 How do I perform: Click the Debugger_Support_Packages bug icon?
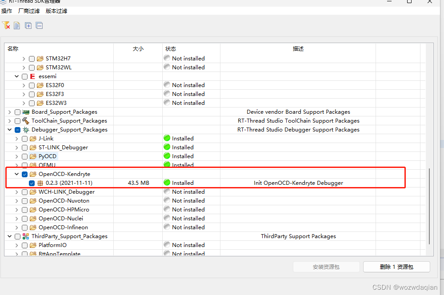(26, 130)
